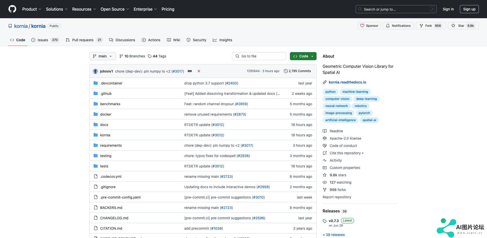Open the .pre-commit-config.yaml file
487x238 pixels.
(120, 197)
